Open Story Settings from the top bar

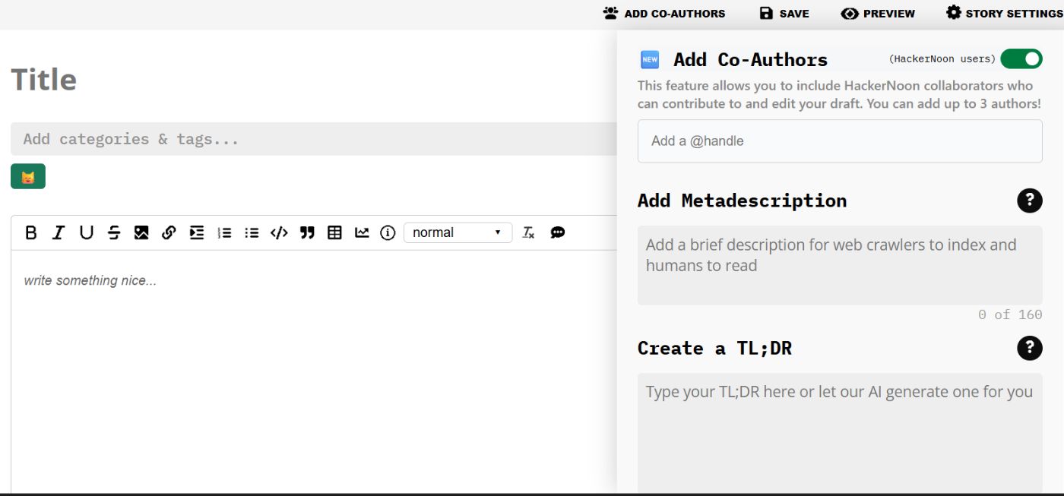coord(1003,13)
